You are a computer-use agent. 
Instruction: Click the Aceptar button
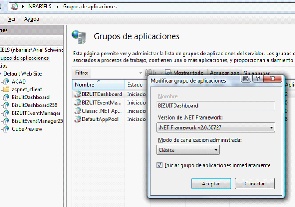coord(211,184)
